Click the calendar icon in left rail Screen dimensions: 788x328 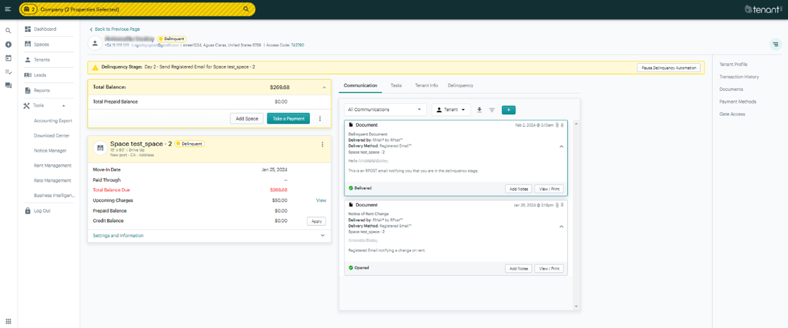click(8, 58)
